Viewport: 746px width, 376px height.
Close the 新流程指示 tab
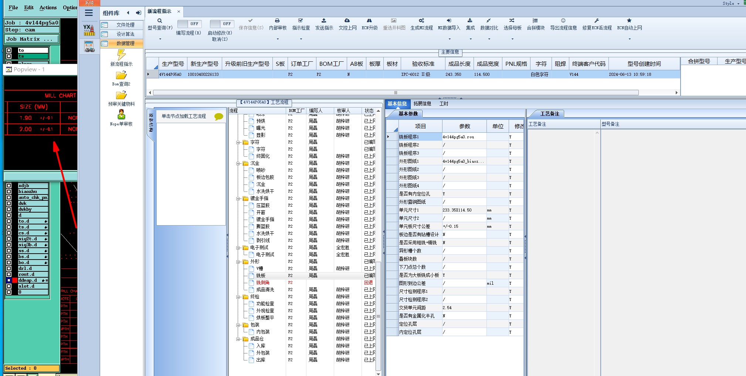coord(179,11)
